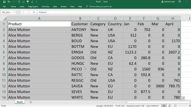Open the Undo history dropdown arrow
This screenshot has height=107, width=191.
(11, 2)
